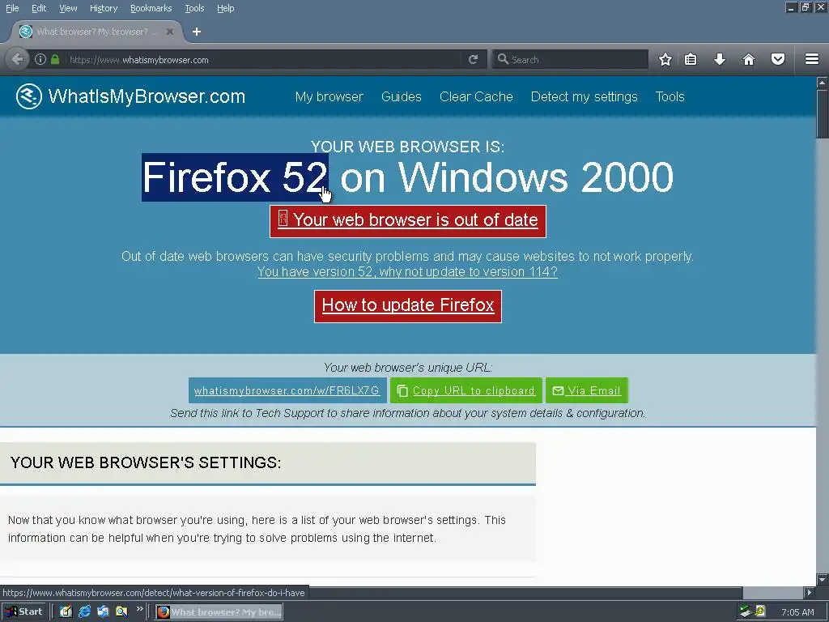This screenshot has height=622, width=829.
Task: Open site information via the info icon
Action: tap(40, 59)
